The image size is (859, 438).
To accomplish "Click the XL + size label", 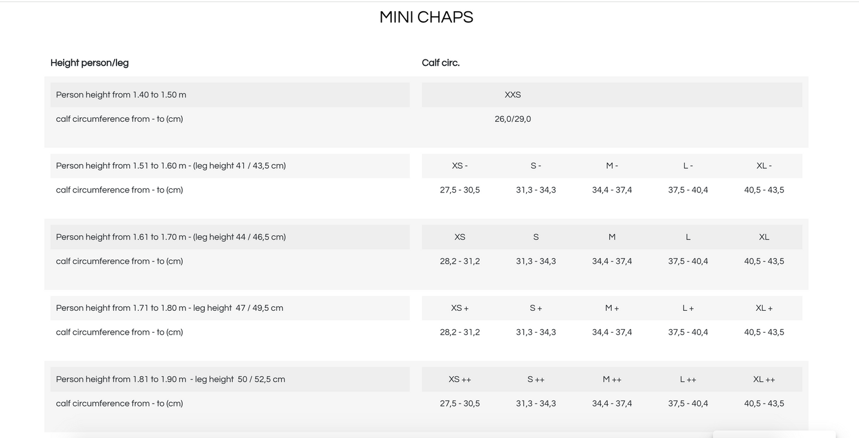I will tap(764, 308).
